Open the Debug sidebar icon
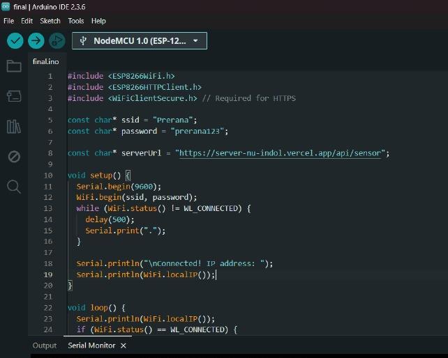Viewport: 448px width, 358px height. click(x=14, y=157)
